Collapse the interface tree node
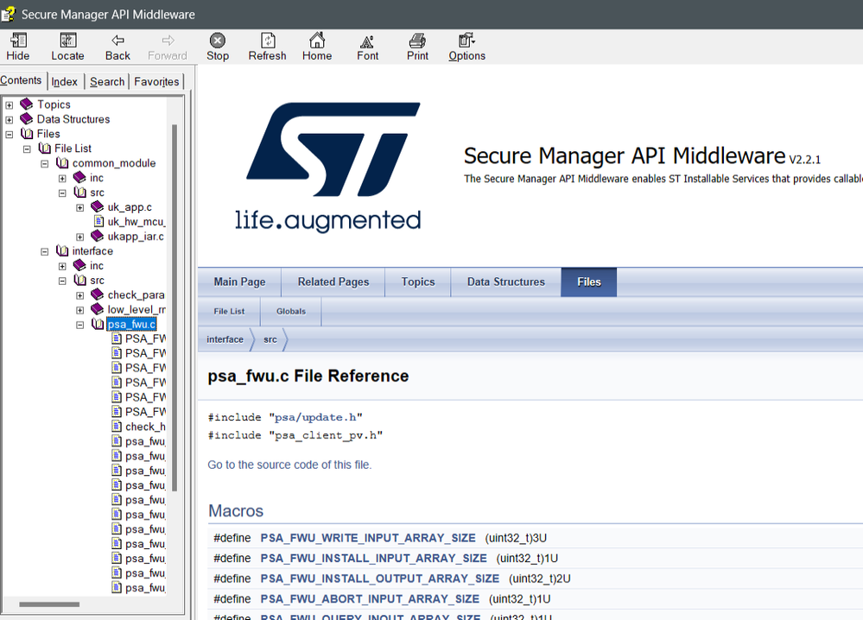The image size is (863, 620). [x=45, y=251]
